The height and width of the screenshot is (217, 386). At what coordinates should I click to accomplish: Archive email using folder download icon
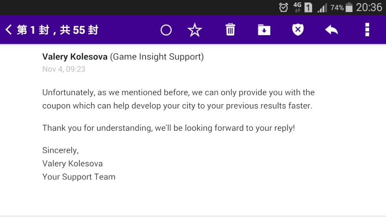click(264, 30)
